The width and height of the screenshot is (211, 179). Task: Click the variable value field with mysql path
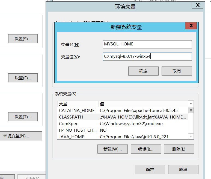coord(147,57)
